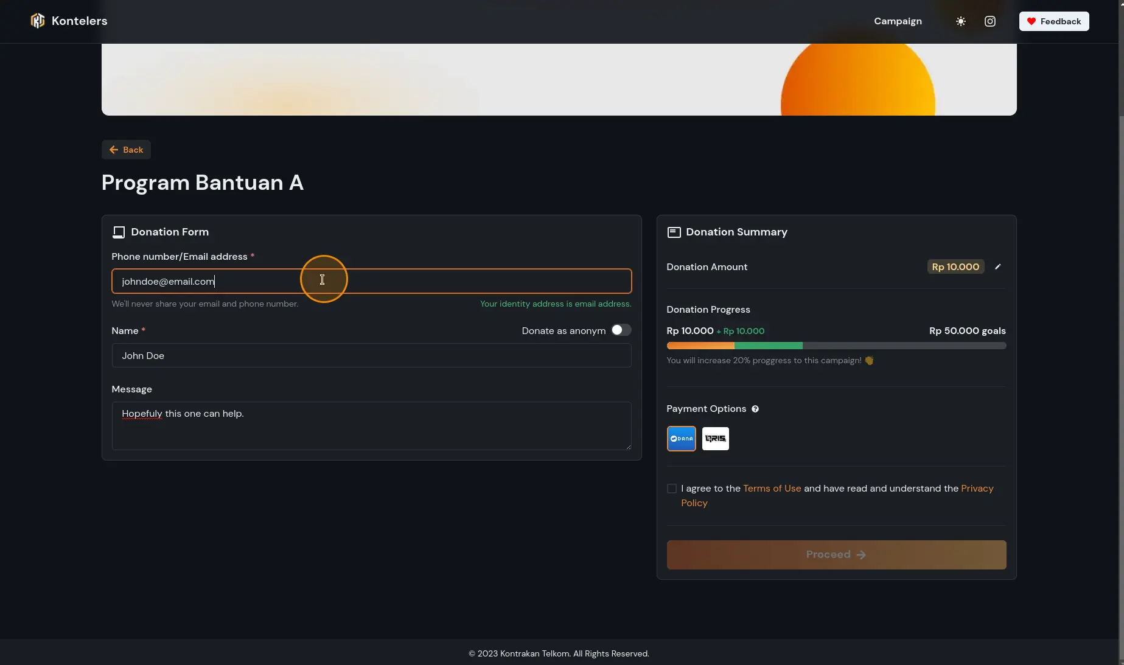This screenshot has height=665, width=1124.
Task: Click the Payment Options help question icon
Action: tap(755, 409)
